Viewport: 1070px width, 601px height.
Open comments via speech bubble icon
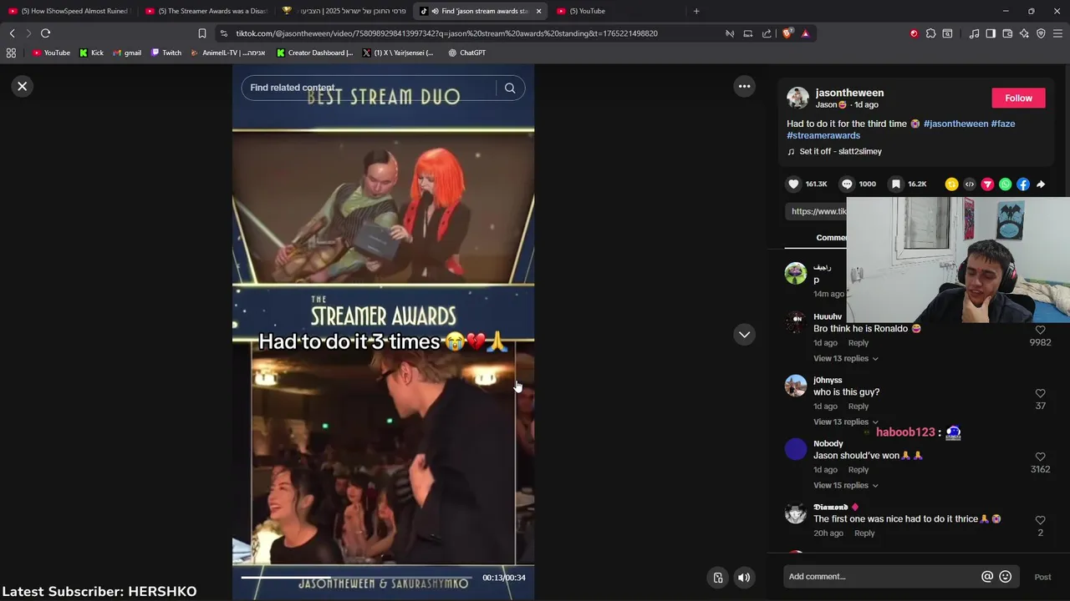tap(847, 184)
